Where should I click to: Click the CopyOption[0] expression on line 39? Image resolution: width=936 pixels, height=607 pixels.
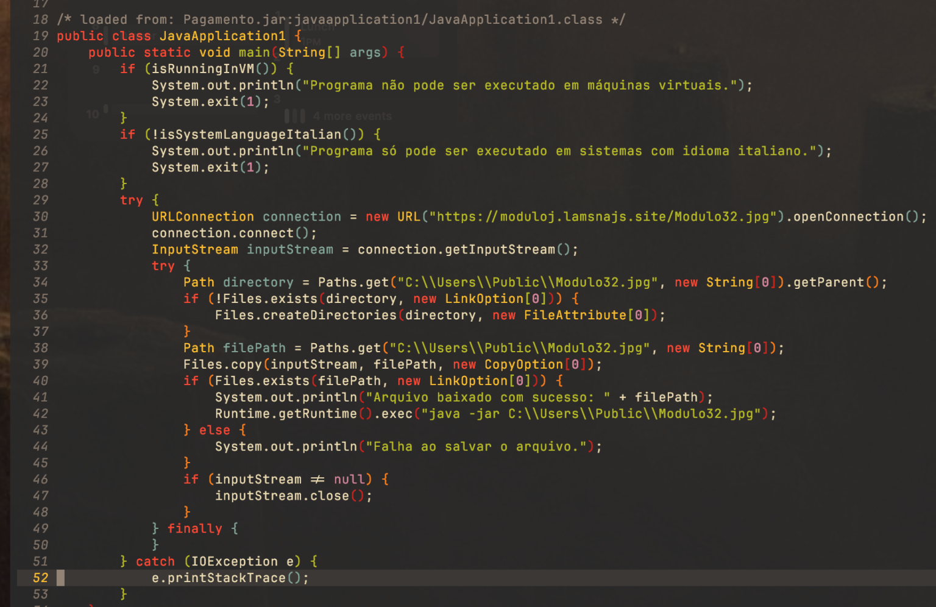[535, 365]
